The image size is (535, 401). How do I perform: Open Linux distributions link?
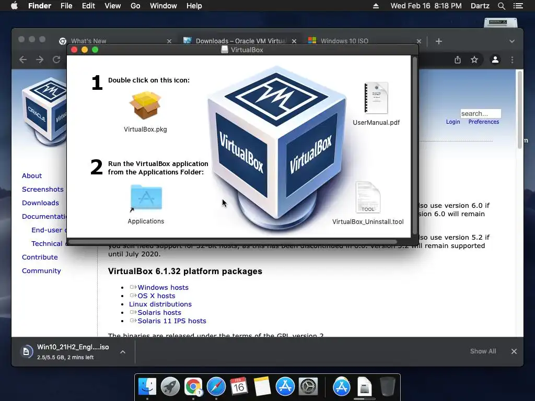click(160, 304)
